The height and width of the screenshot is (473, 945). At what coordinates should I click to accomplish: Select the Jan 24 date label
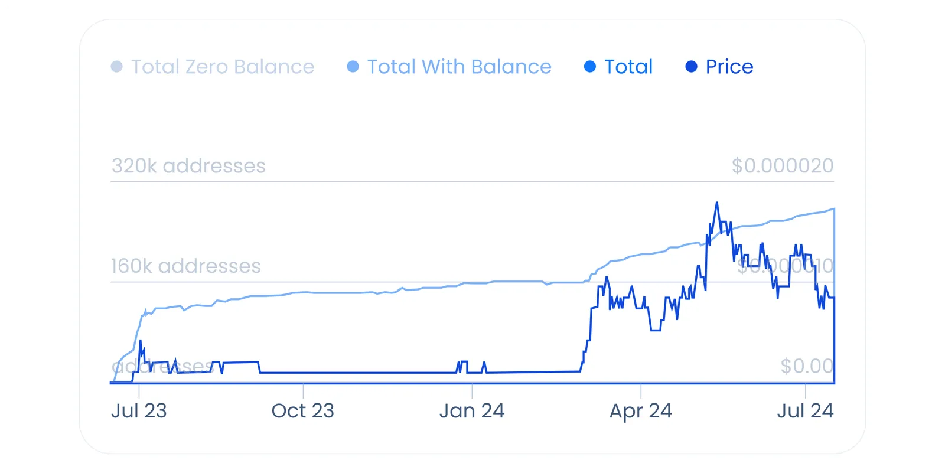(x=472, y=410)
